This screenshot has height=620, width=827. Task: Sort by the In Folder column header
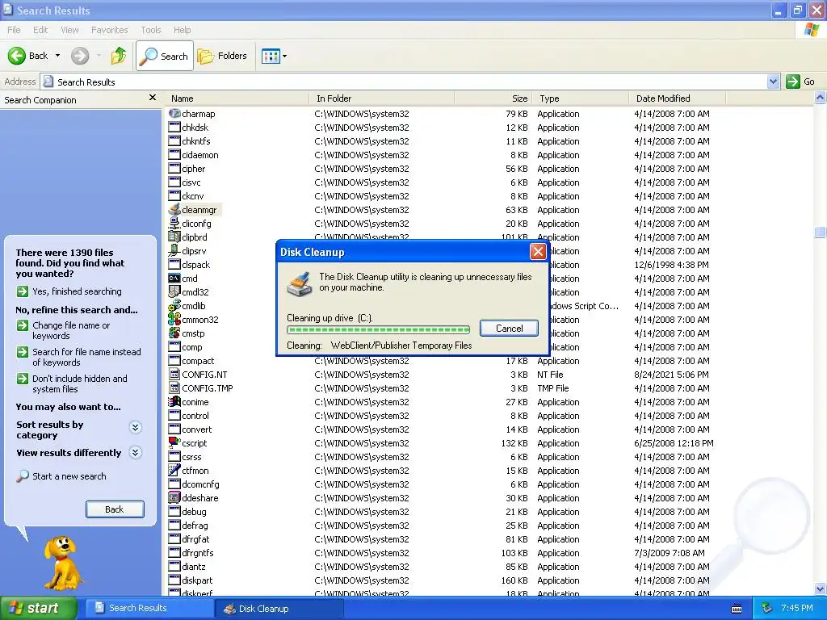[382, 98]
